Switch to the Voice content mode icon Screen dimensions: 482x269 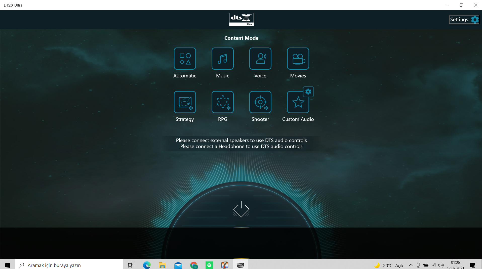260,59
